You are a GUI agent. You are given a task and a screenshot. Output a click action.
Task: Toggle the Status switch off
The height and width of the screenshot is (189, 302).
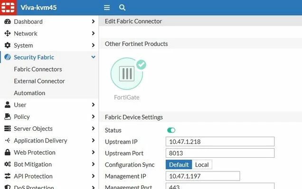click(x=171, y=130)
